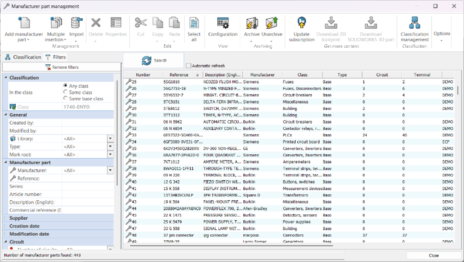Screen dimensions: 464x262
Task: Click the Update subscription icon
Action: click(x=301, y=23)
